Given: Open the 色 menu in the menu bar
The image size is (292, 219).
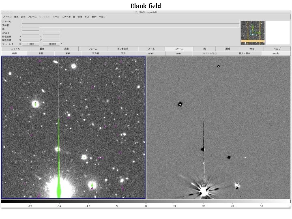Looking at the screenshot, I should coord(74,17).
